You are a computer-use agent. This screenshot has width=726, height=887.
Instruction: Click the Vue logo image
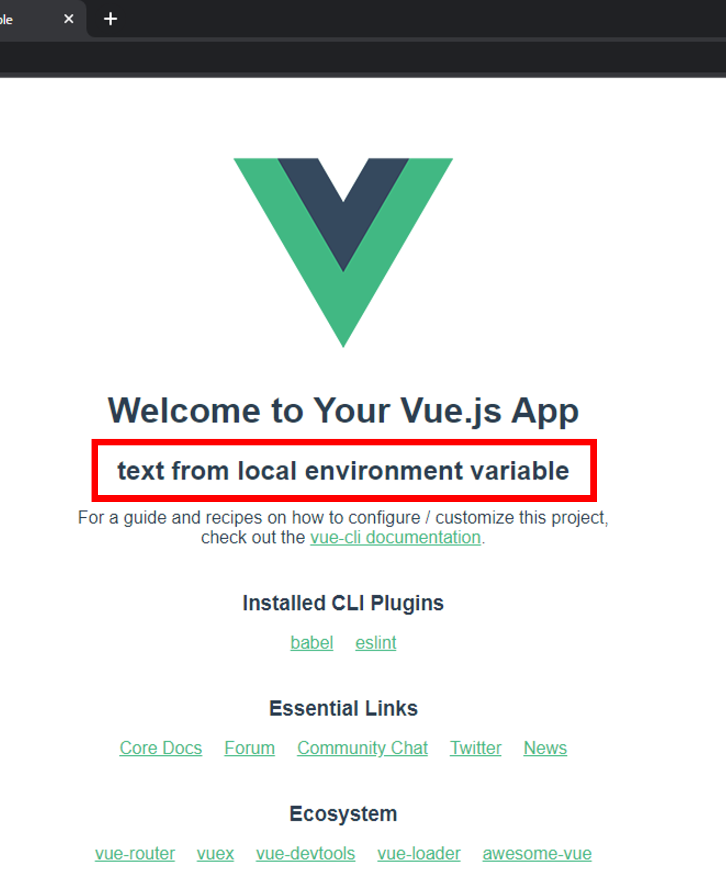(343, 252)
